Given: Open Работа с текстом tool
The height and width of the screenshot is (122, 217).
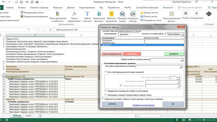Looking at the screenshot, I should 87,17.
